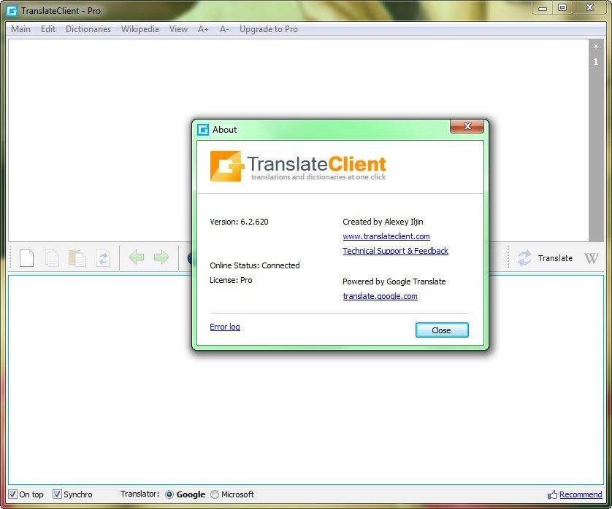This screenshot has width=612, height=509.
Task: Click the Close button in About dialog
Action: [442, 330]
